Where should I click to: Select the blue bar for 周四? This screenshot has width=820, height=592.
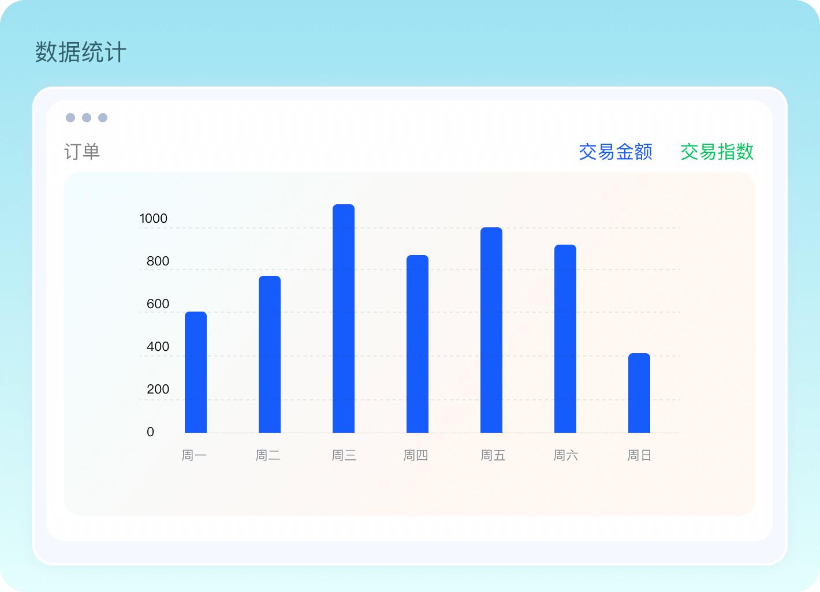pyautogui.click(x=418, y=344)
